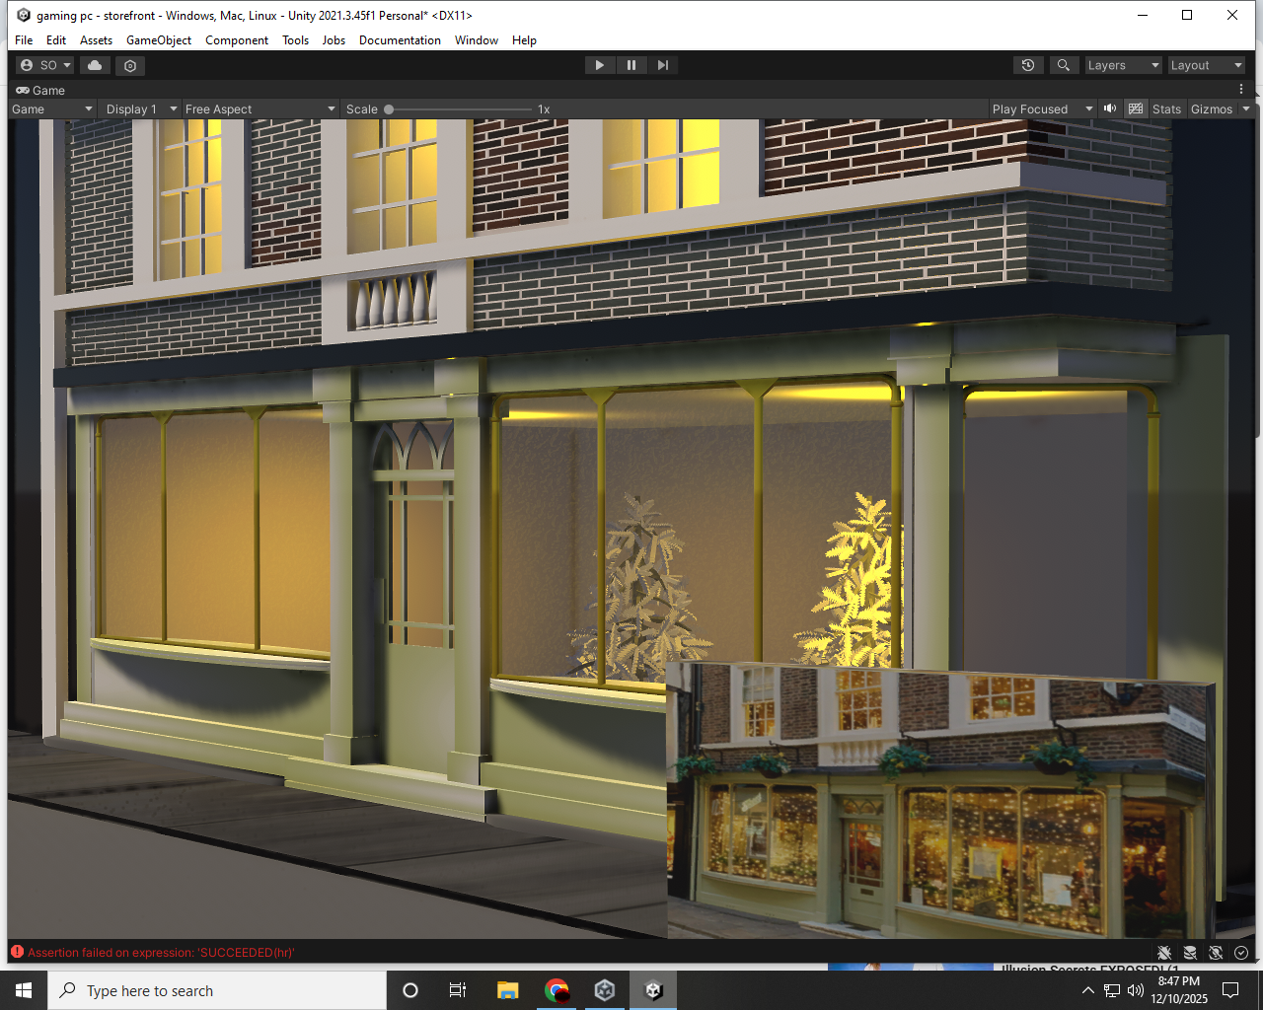Screen dimensions: 1263x1010
Task: Choose a display from Display 1 dropdown
Action: tap(140, 109)
